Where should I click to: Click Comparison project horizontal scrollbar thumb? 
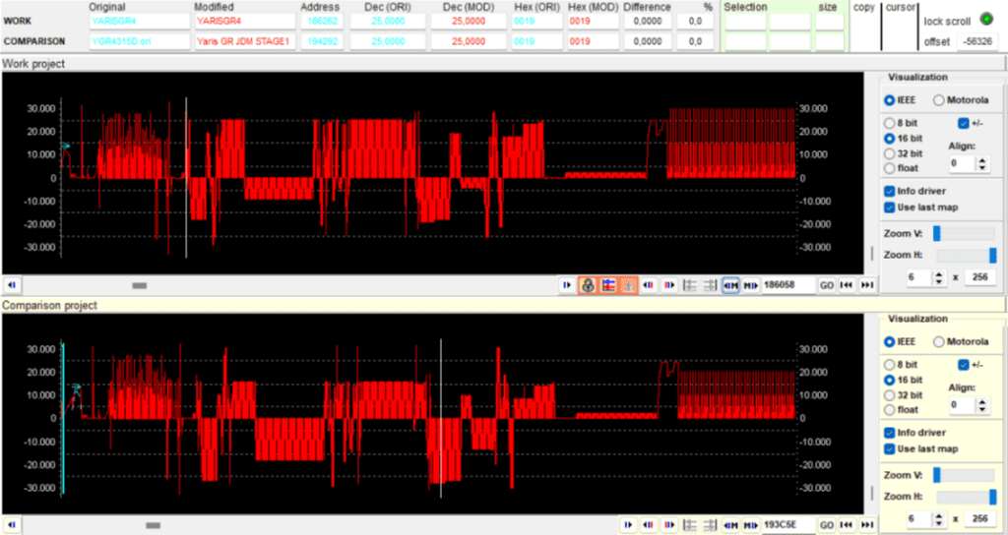pos(153,525)
